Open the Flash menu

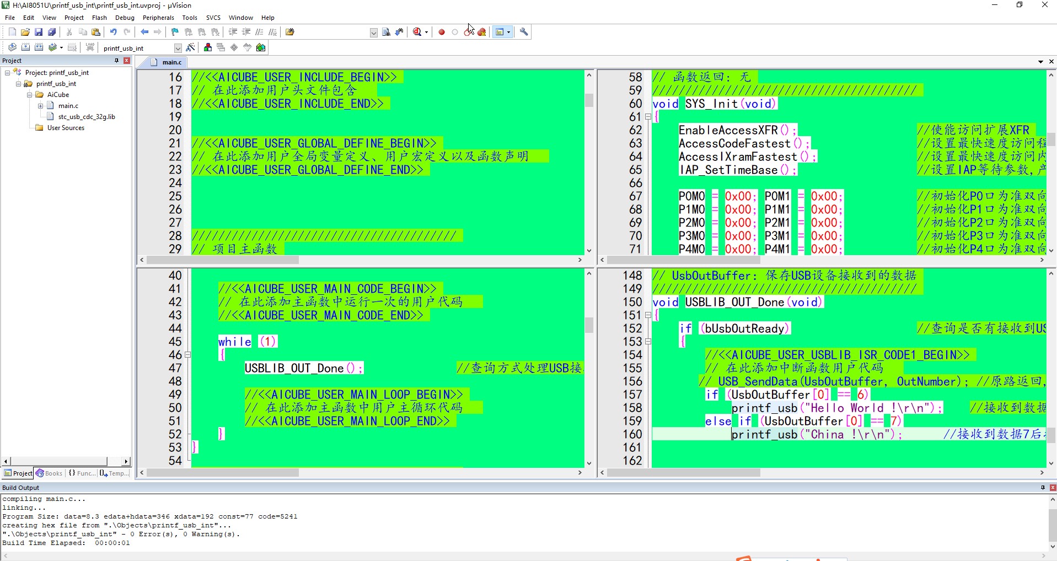click(99, 18)
